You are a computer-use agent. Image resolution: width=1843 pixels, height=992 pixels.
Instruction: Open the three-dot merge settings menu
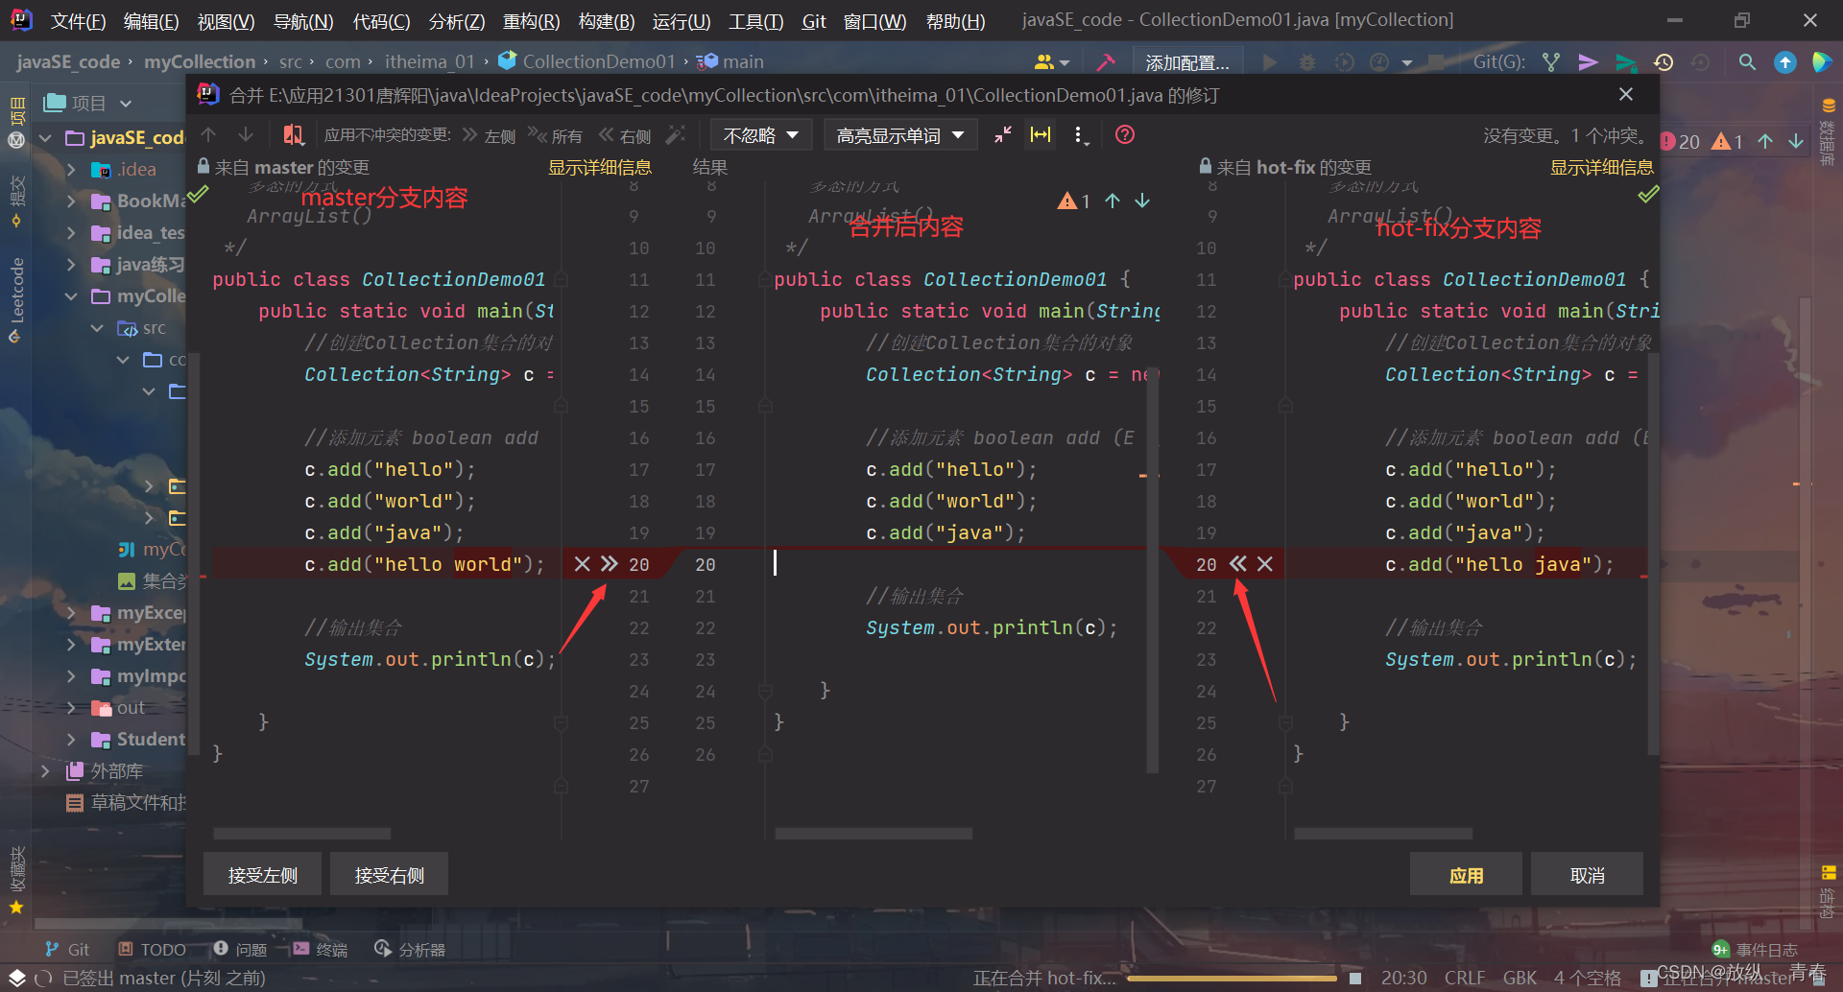[x=1081, y=135]
